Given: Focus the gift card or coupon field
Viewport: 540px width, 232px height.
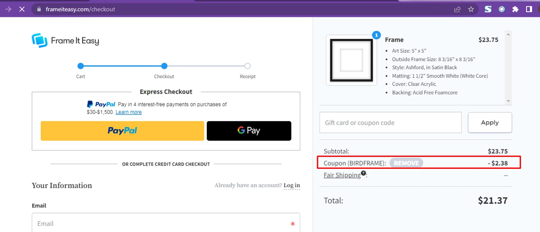Looking at the screenshot, I should 390,122.
